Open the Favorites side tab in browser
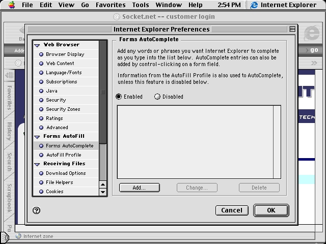This screenshot has width=326, height=244. click(x=9, y=97)
